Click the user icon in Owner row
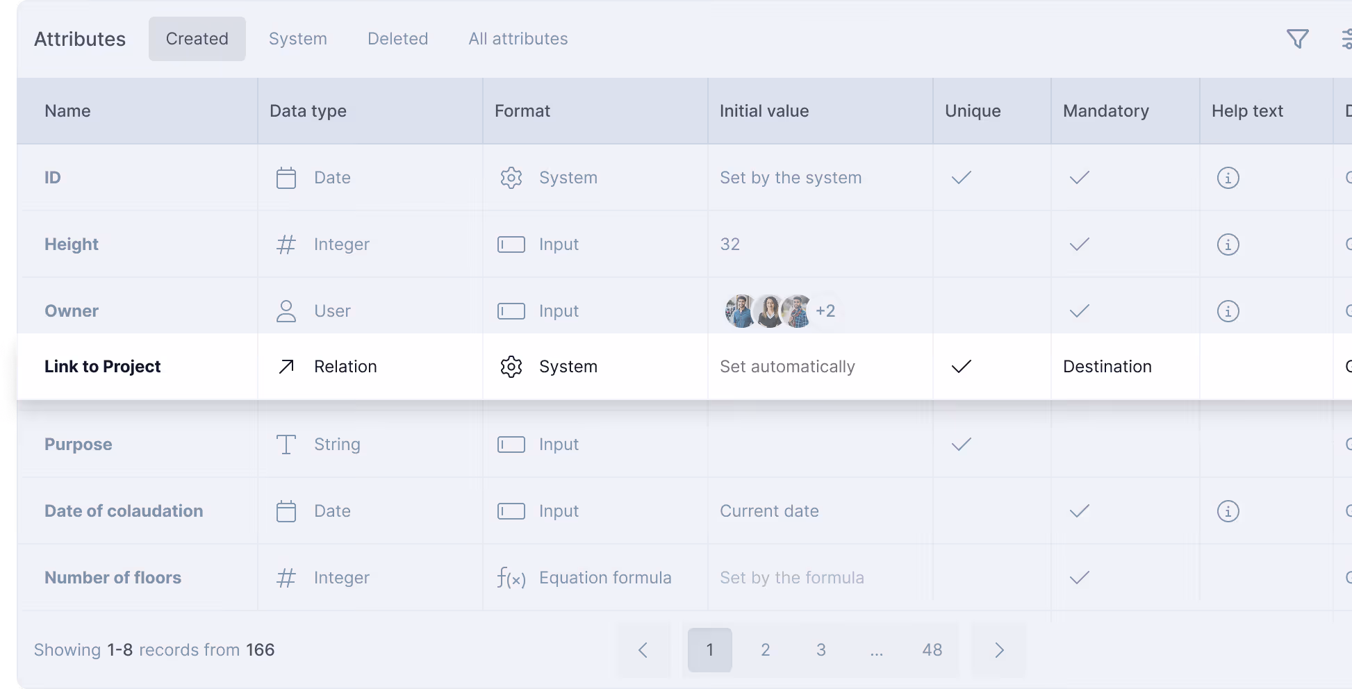Image resolution: width=1352 pixels, height=689 pixels. pos(286,311)
